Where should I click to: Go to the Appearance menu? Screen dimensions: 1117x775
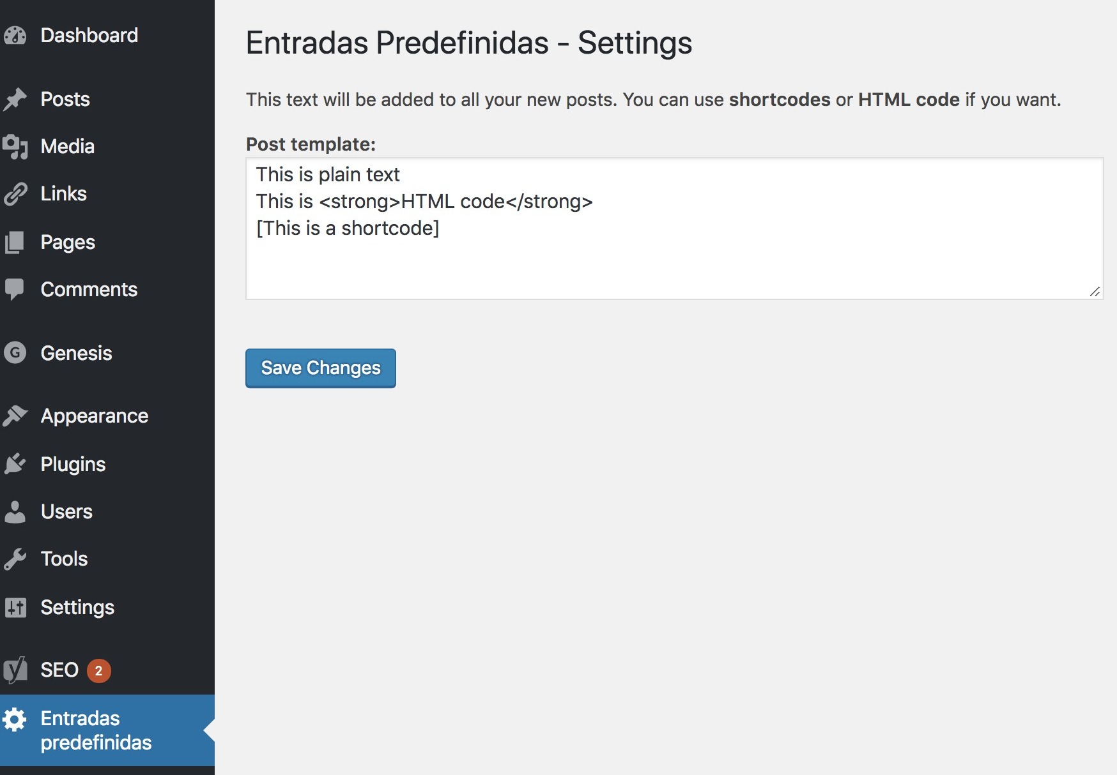click(x=94, y=416)
